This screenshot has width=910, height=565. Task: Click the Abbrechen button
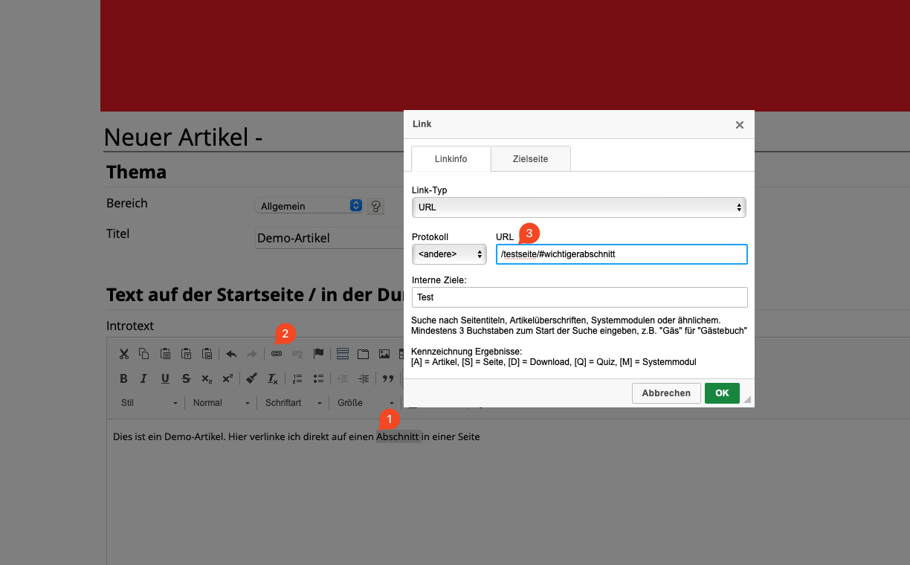click(666, 393)
